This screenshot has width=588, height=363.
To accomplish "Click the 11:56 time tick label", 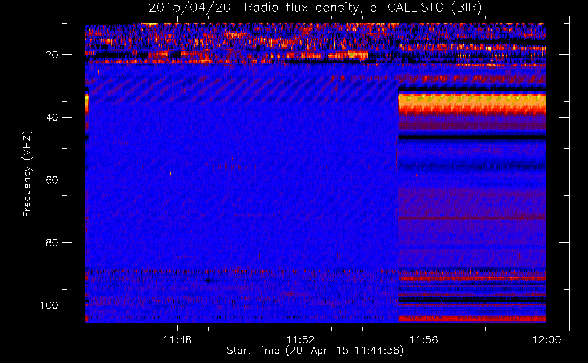I will pos(424,340).
